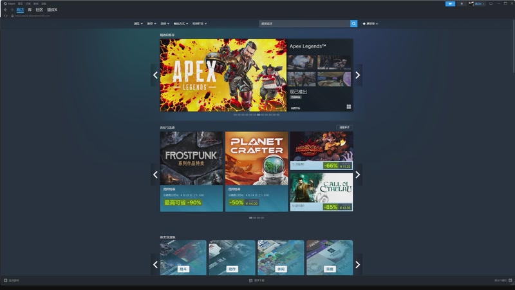Viewport: 515px width, 290px height.
Task: Click the add-a-game plus icon at bottom left
Action: [6, 280]
